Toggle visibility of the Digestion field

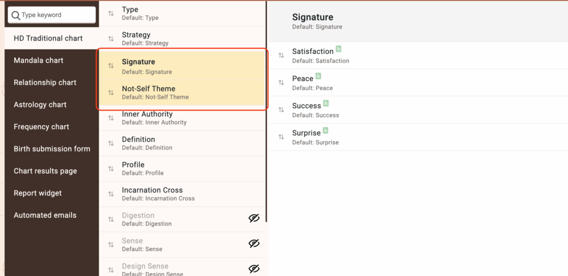254,218
